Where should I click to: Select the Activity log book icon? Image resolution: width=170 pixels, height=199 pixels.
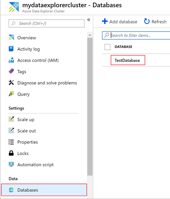tap(11, 49)
